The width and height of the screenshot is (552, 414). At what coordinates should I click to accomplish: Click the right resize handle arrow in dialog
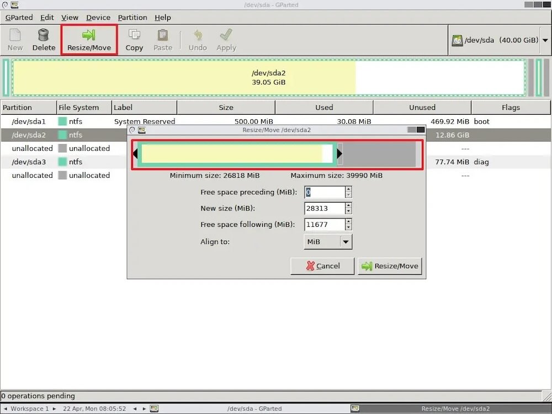click(339, 153)
